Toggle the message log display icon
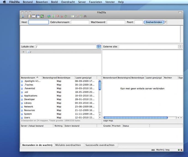Image resolution: width=188 pixels, height=157 pixels. (x=29, y=16)
